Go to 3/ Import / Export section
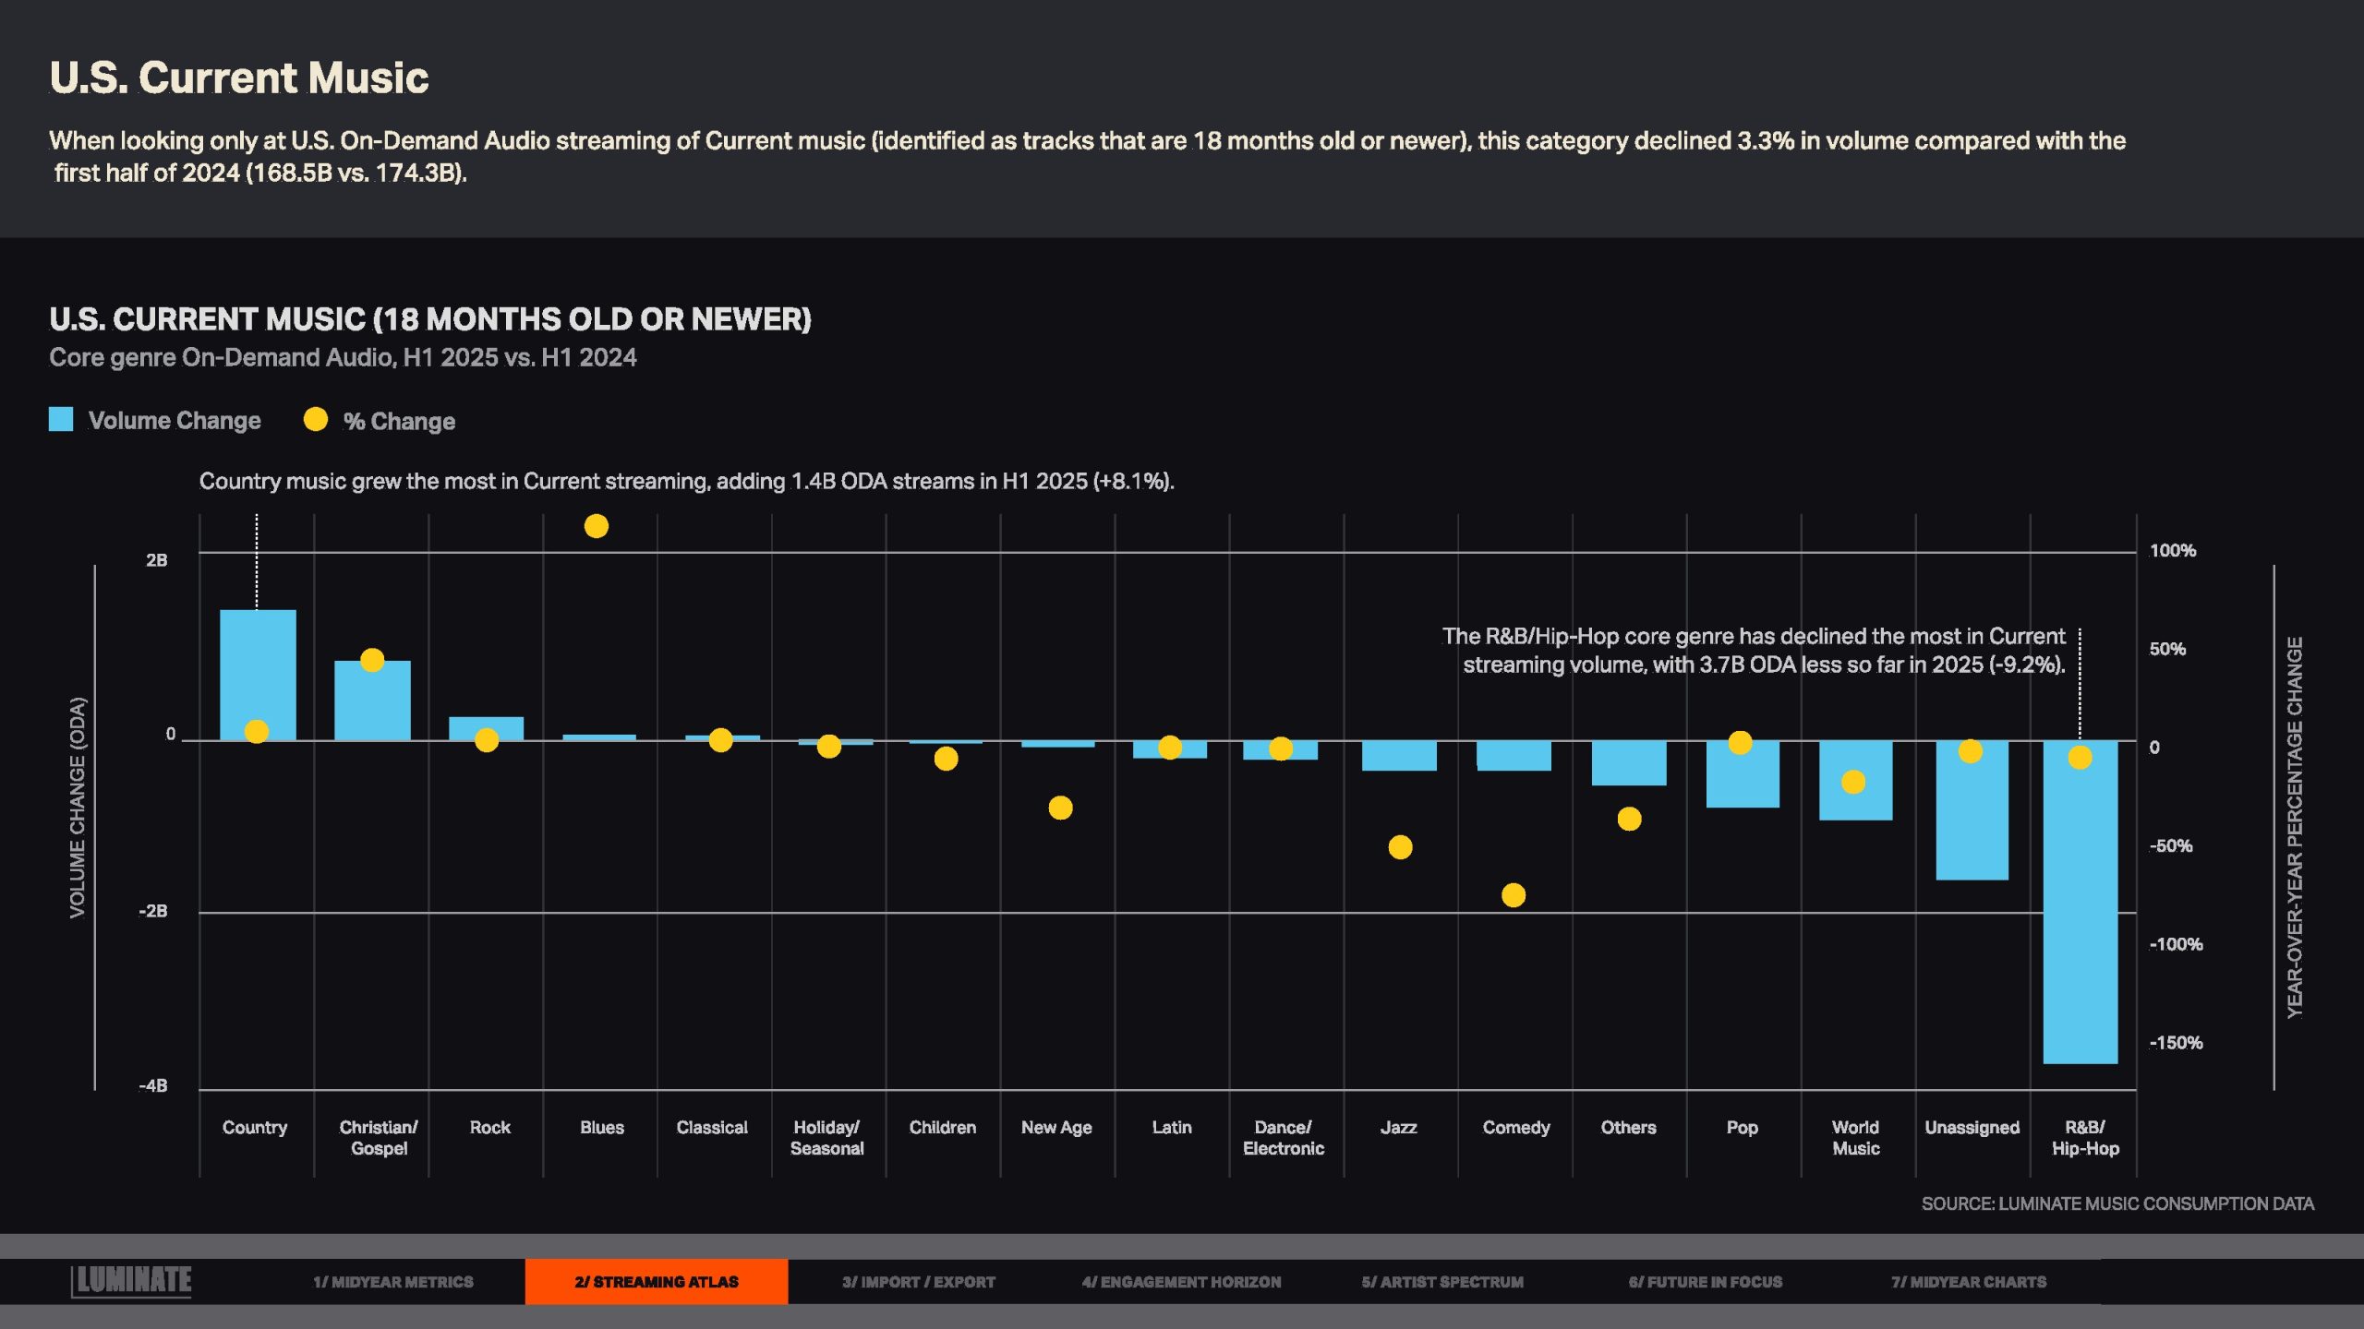Viewport: 2364px width, 1329px height. 918,1282
